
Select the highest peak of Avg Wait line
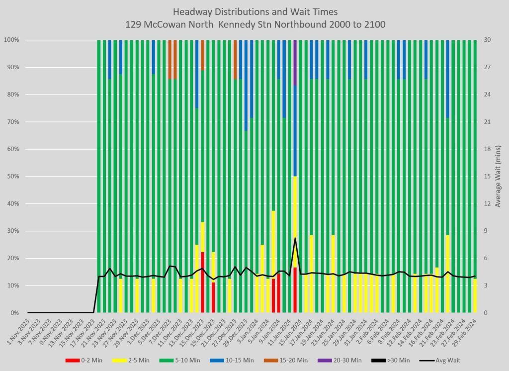[295, 238]
